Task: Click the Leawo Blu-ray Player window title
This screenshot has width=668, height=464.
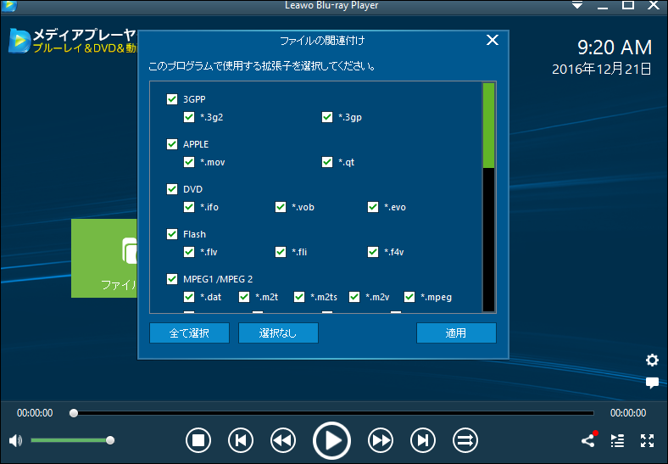Action: pos(331,6)
